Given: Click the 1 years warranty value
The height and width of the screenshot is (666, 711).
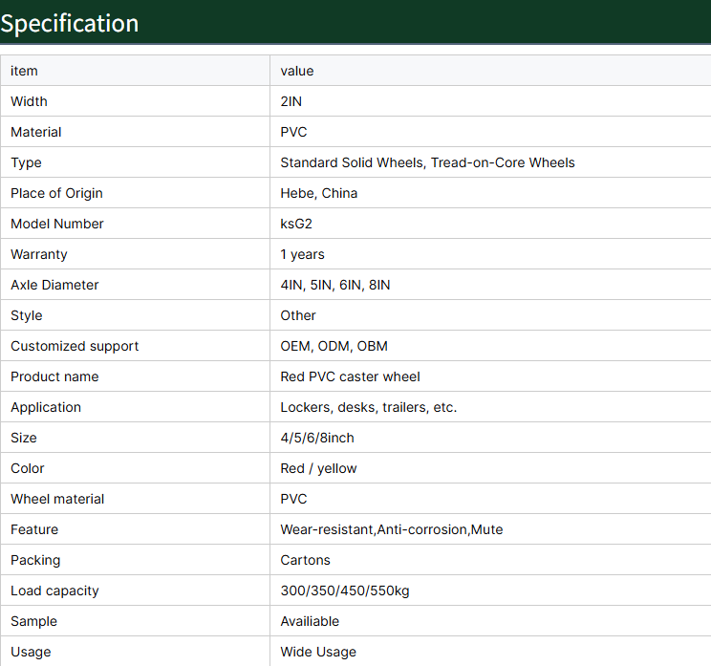Looking at the screenshot, I should [302, 254].
